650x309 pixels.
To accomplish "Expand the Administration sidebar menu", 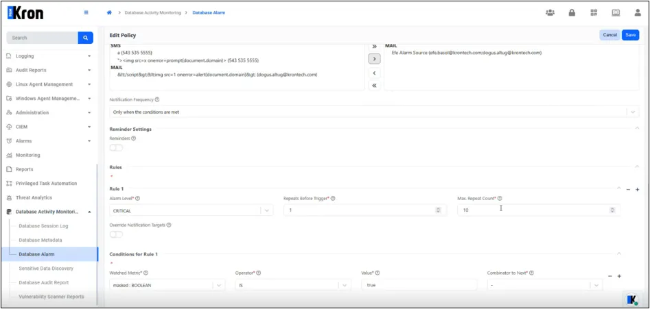I will [49, 112].
